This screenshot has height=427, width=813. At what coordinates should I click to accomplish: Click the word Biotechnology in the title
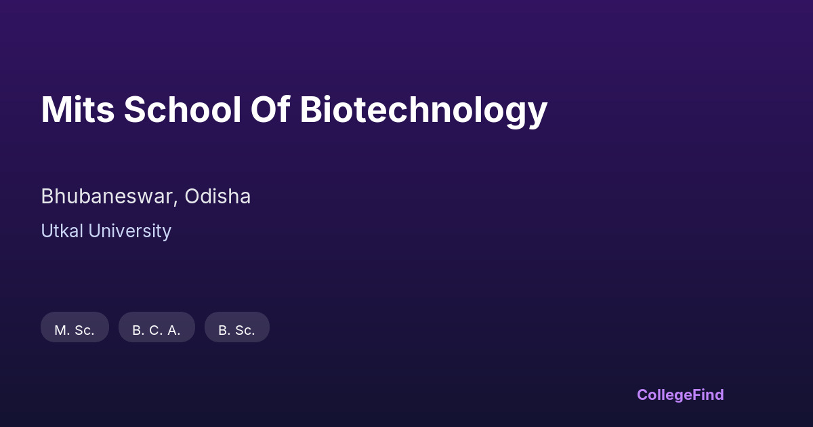tap(423, 110)
